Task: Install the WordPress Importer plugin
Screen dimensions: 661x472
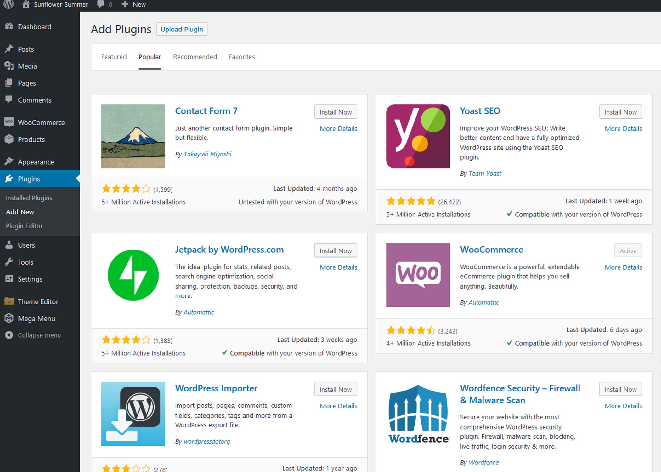Action: click(x=336, y=390)
